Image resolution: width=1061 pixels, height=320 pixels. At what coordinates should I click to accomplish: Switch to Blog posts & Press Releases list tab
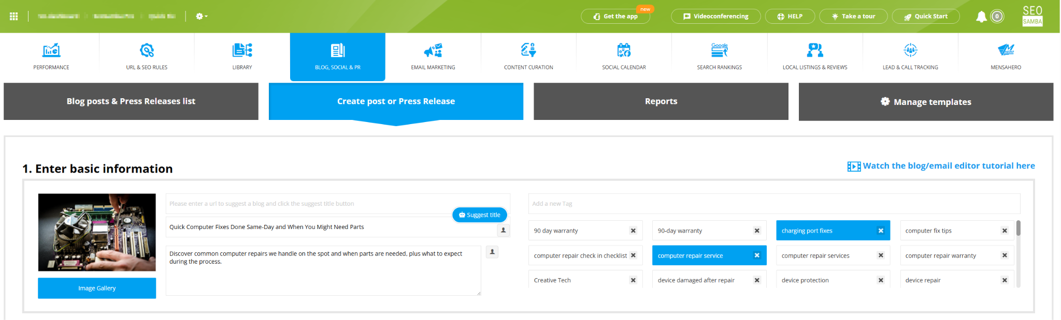click(x=131, y=101)
